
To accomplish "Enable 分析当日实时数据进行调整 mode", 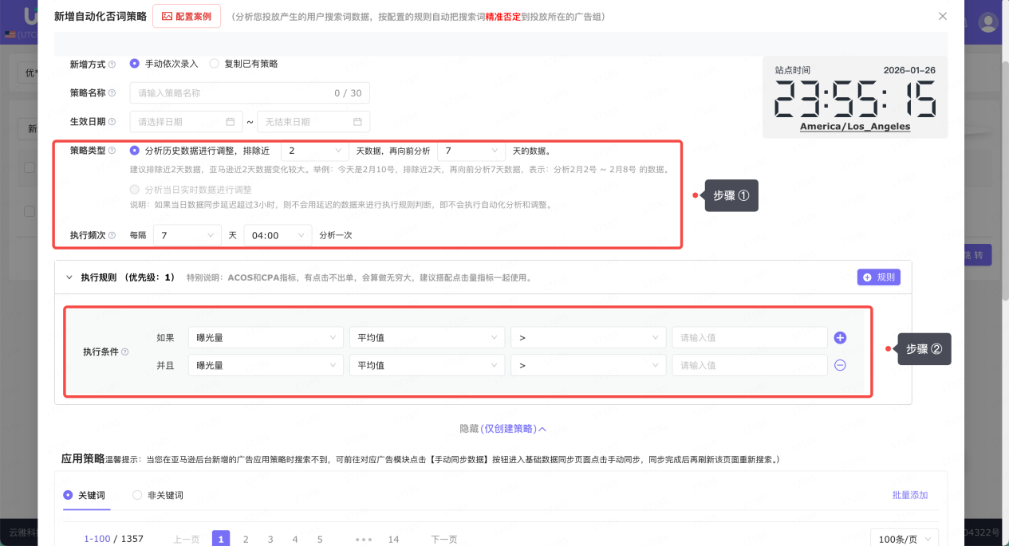I will coord(133,189).
